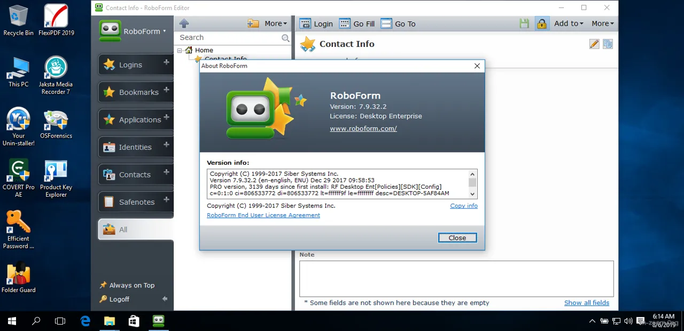Screen dimensions: 684x331
Task: Click the Go Fill toolbar button
Action: pyautogui.click(x=357, y=23)
